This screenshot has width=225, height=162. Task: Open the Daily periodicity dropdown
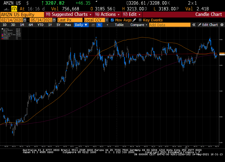[81, 25]
